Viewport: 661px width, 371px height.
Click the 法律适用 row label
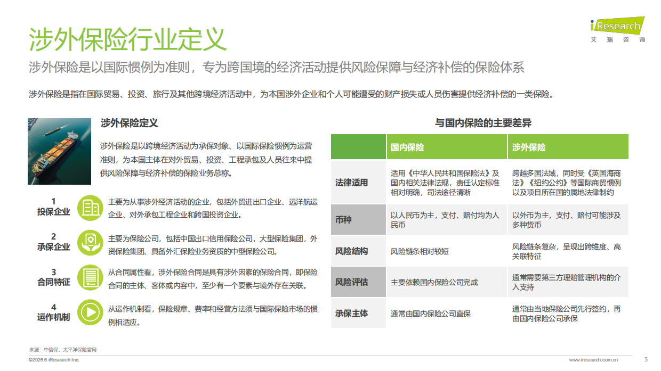tap(358, 183)
